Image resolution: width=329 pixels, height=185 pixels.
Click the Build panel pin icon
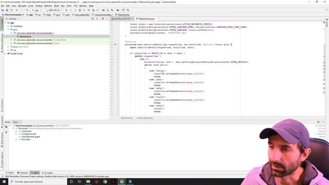pos(6,133)
